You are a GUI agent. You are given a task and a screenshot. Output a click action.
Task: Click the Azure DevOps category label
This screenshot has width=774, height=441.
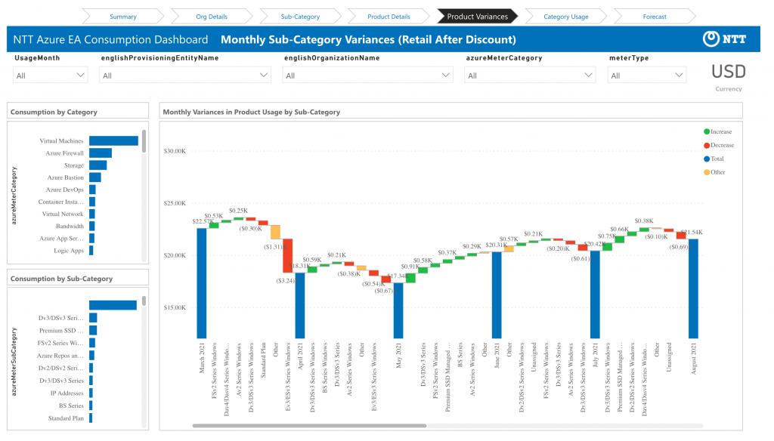click(x=65, y=190)
